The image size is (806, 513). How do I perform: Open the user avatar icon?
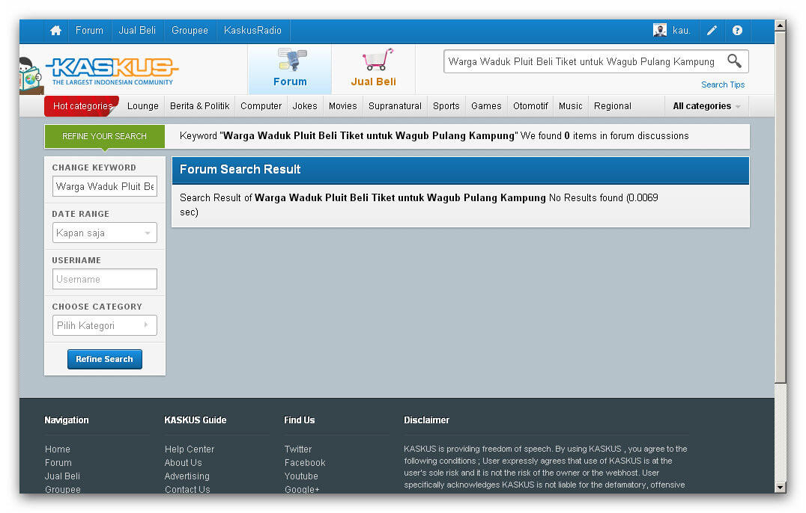point(659,30)
